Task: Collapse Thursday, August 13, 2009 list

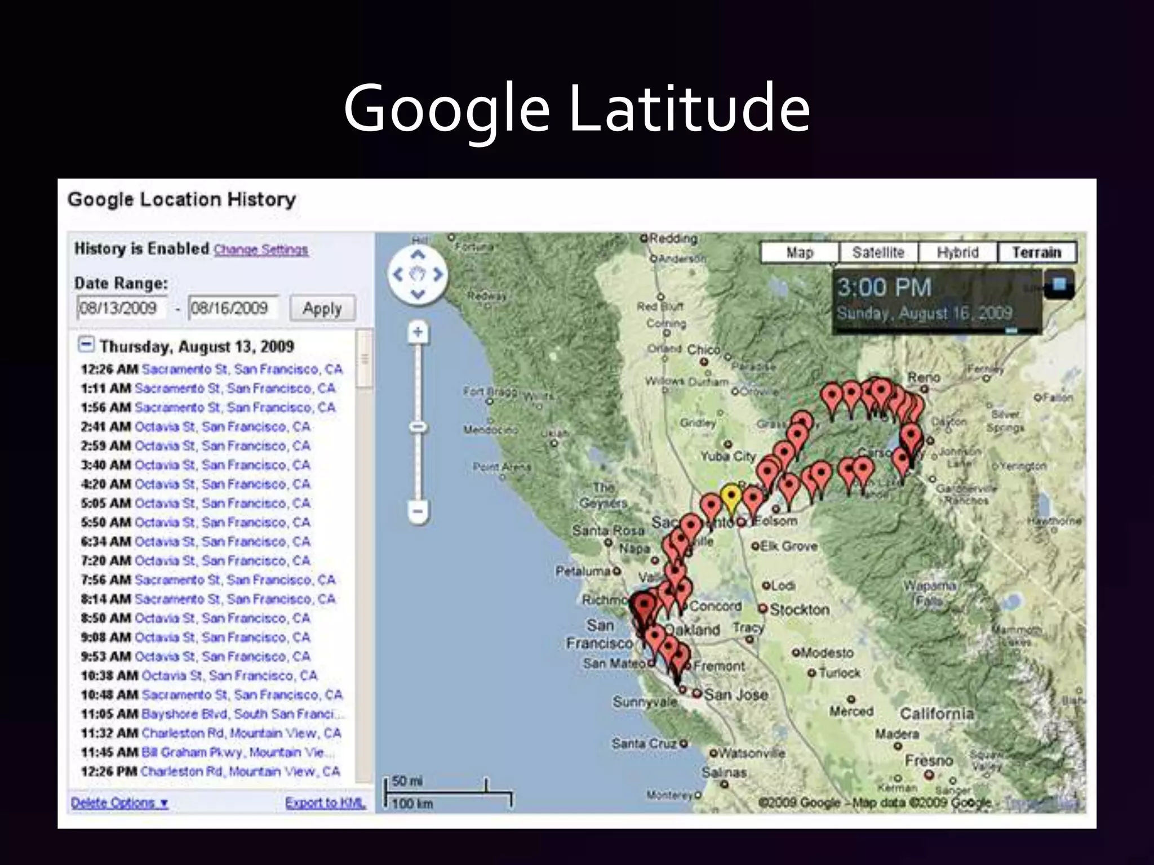Action: point(86,344)
